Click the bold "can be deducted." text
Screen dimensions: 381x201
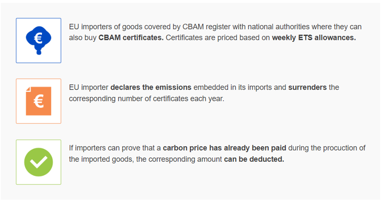coord(254,159)
